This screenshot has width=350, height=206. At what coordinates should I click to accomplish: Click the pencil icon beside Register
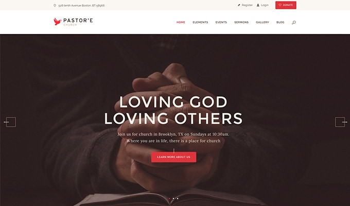(x=239, y=5)
